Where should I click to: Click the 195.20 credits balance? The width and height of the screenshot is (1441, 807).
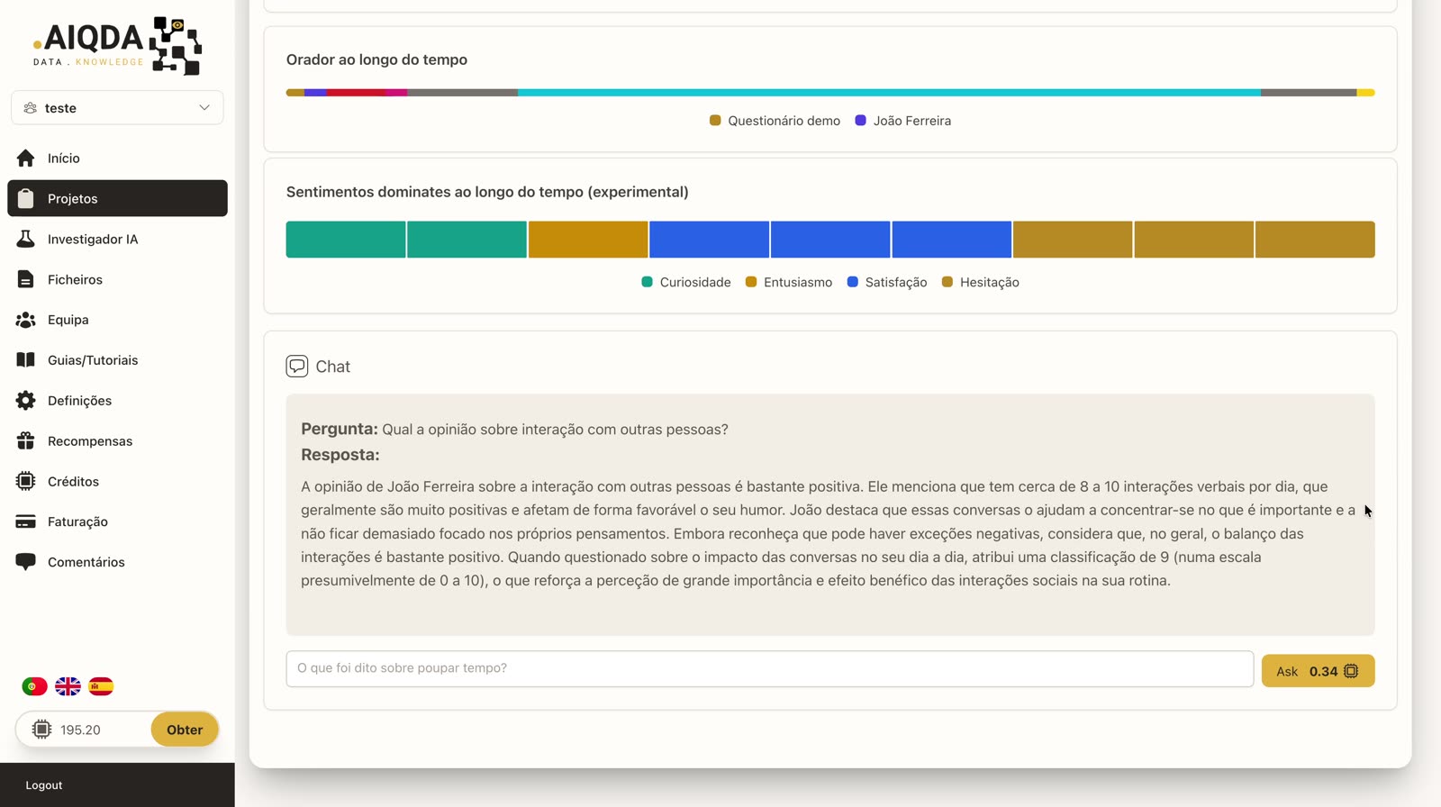(x=80, y=730)
